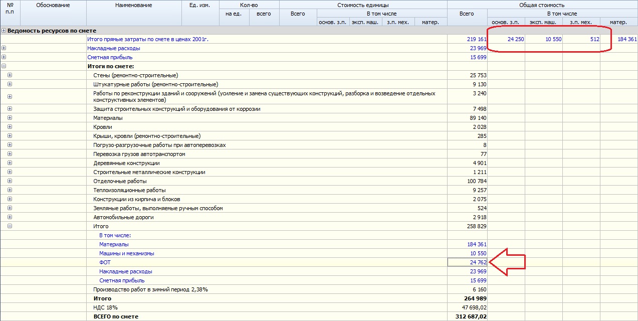
Task: Click the blue "Машины и механизмы" row
Action: [x=127, y=253]
